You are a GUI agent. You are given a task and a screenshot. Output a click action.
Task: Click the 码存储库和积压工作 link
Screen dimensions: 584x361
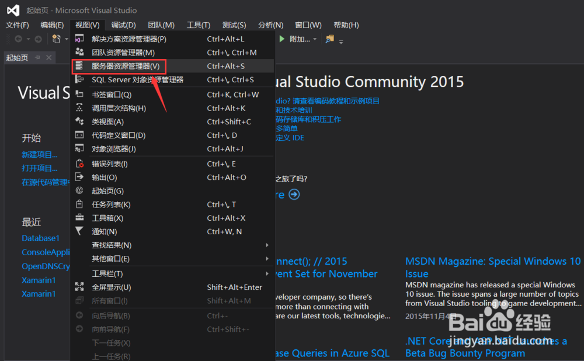[308, 119]
